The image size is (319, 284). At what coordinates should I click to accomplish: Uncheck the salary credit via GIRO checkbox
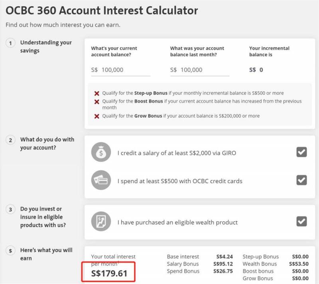click(x=301, y=152)
